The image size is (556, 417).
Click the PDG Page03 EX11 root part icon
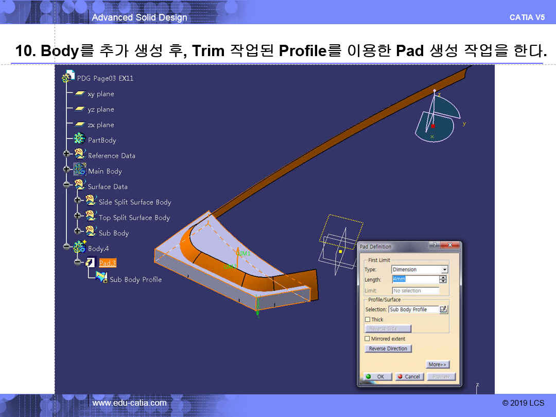coord(68,78)
